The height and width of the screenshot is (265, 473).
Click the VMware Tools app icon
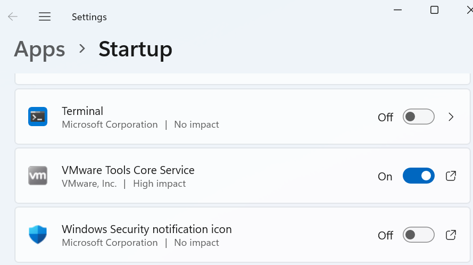[x=38, y=176]
